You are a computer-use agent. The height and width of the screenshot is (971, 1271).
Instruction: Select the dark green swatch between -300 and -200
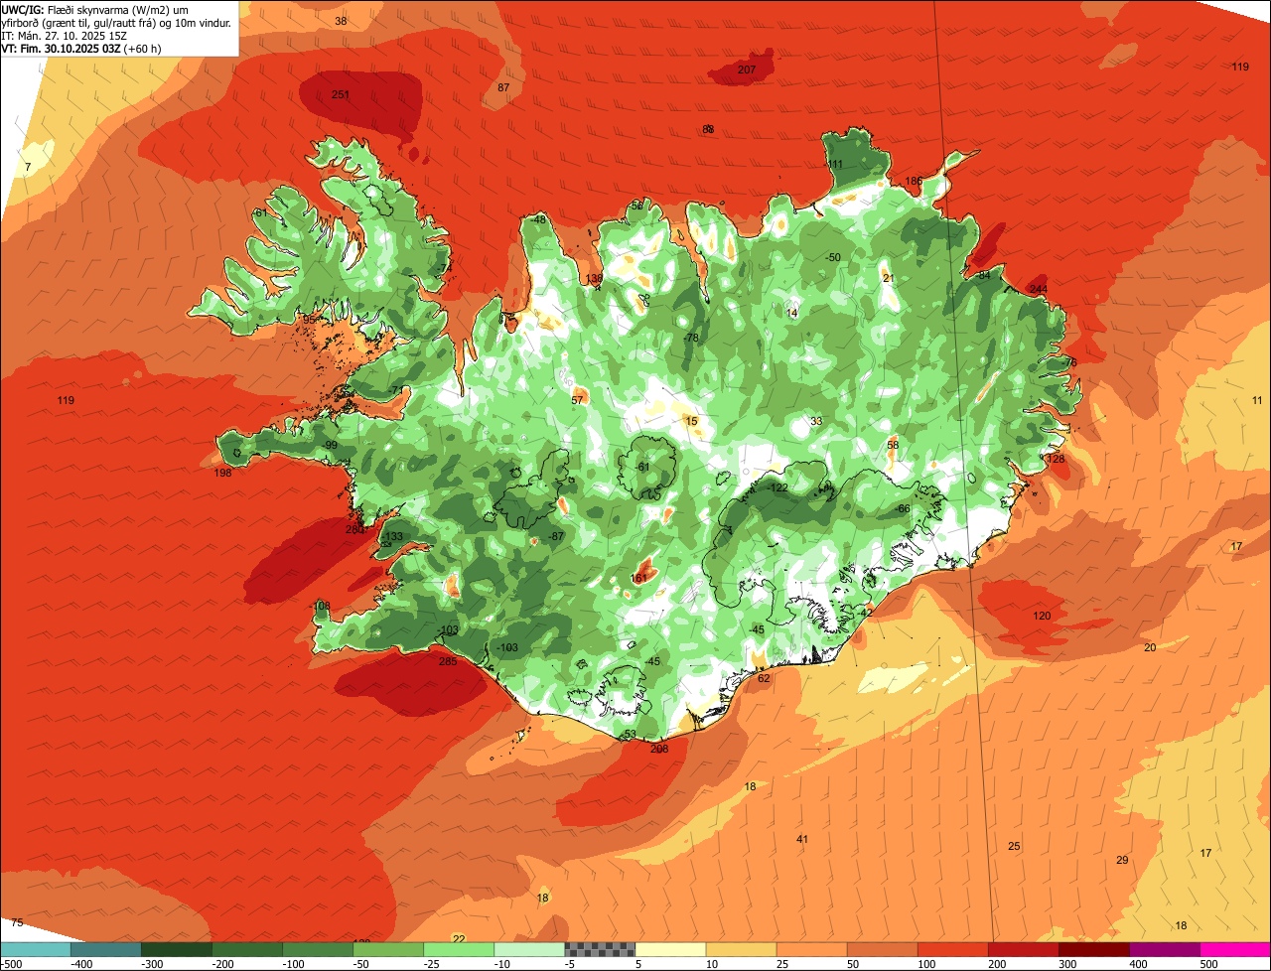(x=177, y=950)
